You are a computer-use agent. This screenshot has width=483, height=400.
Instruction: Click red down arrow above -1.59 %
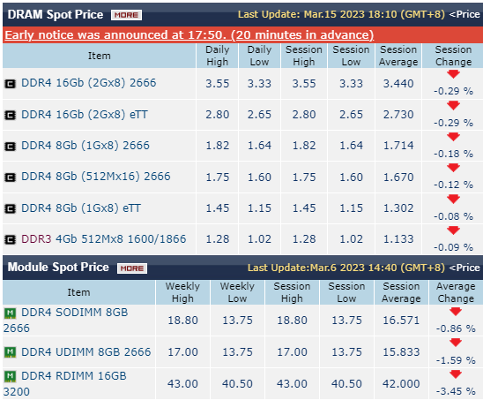pyautogui.click(x=456, y=343)
